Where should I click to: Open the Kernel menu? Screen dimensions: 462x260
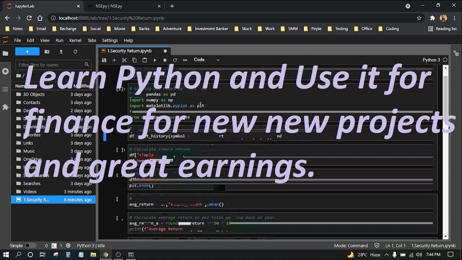pos(75,40)
